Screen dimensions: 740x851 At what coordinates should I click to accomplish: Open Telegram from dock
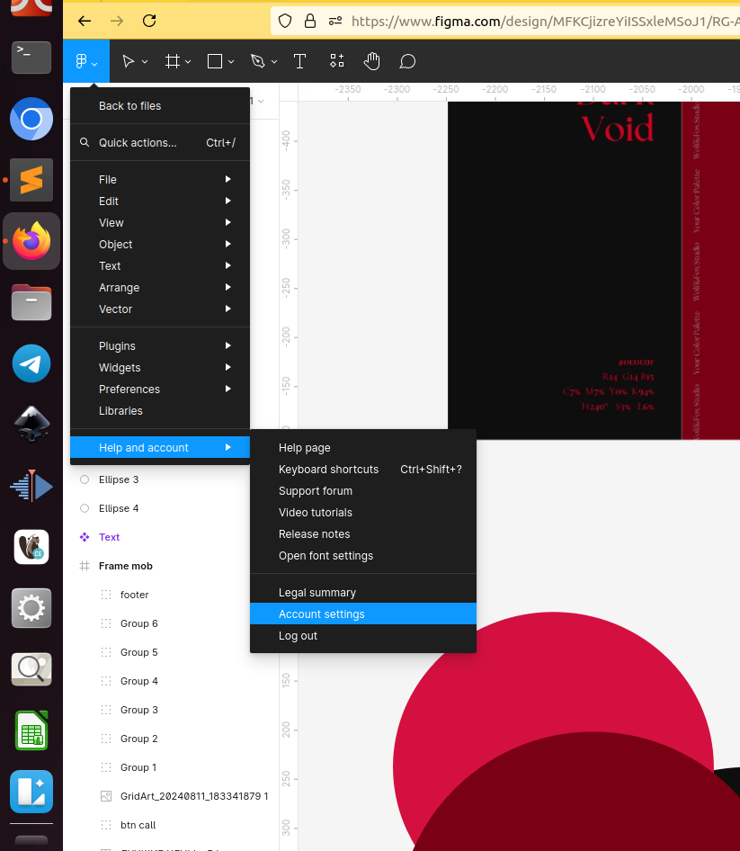pos(31,363)
